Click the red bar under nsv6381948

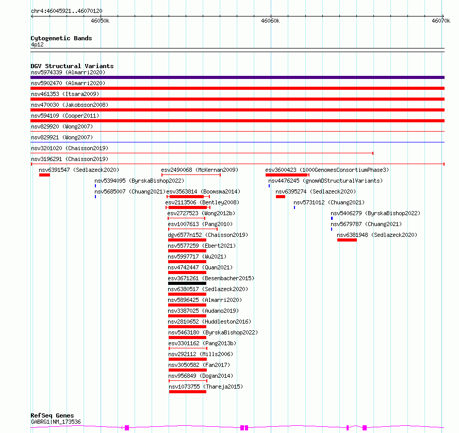point(347,240)
